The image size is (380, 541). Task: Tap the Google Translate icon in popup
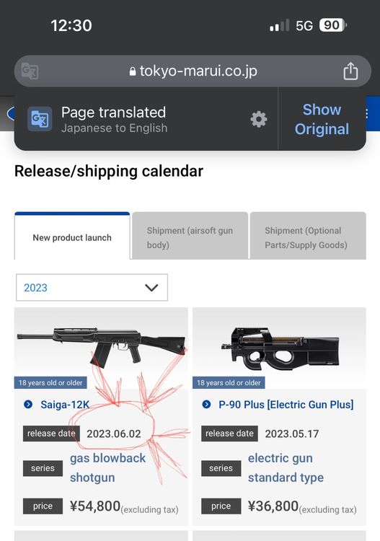pos(40,119)
